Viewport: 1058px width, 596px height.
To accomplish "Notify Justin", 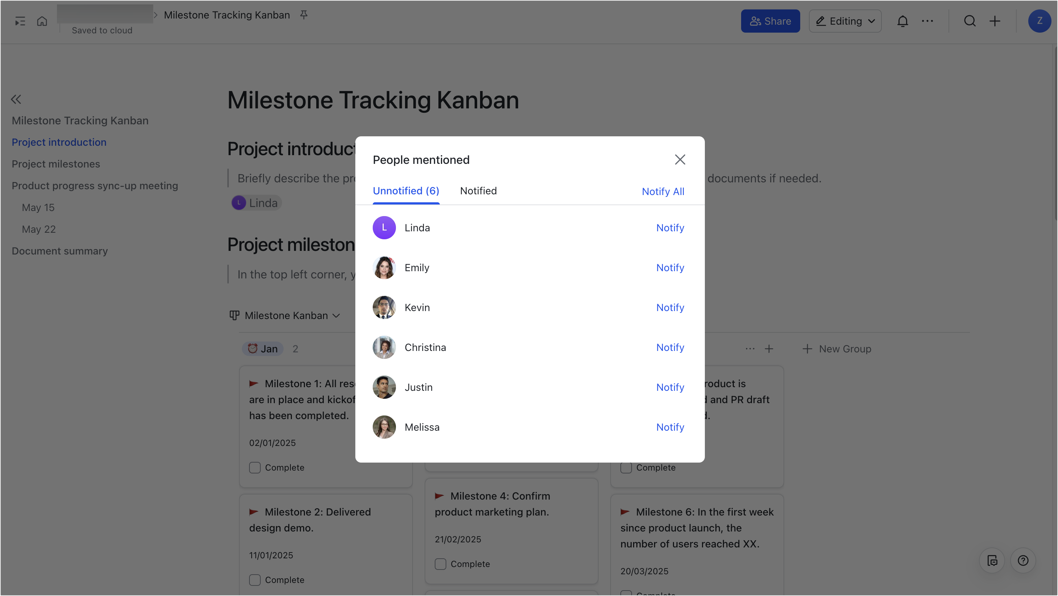I will [670, 387].
